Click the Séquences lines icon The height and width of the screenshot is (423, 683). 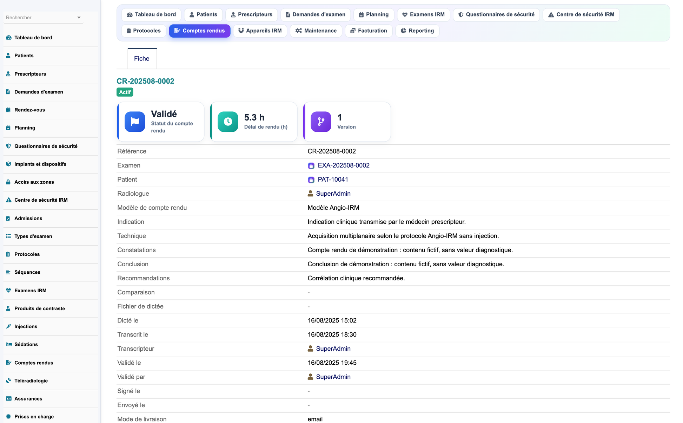[x=8, y=272]
